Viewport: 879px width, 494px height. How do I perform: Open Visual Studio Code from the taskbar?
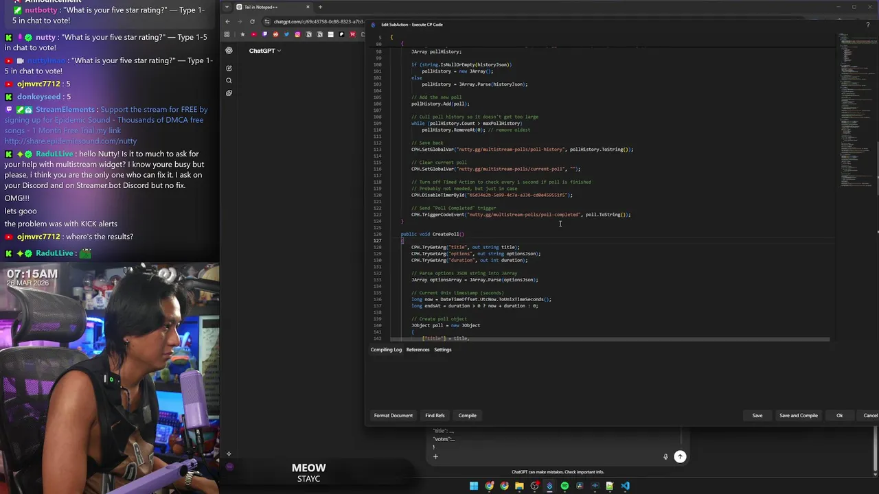[x=625, y=486]
